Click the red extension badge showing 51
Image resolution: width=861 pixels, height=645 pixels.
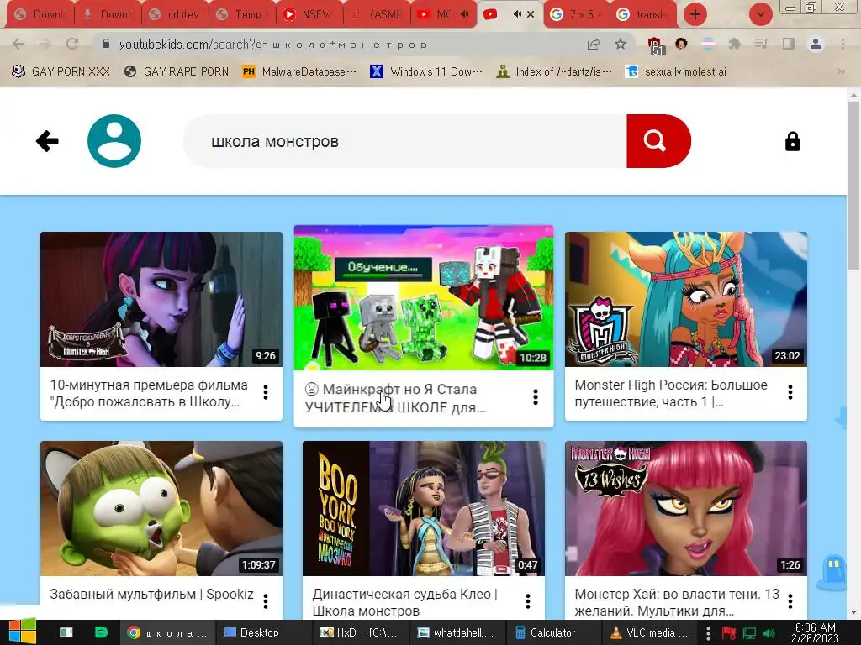pyautogui.click(x=656, y=45)
